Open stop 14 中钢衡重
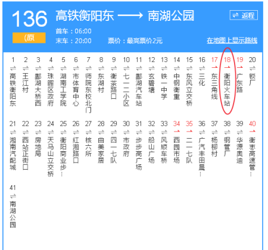The width and height of the screenshot is (268, 250). tap(177, 86)
